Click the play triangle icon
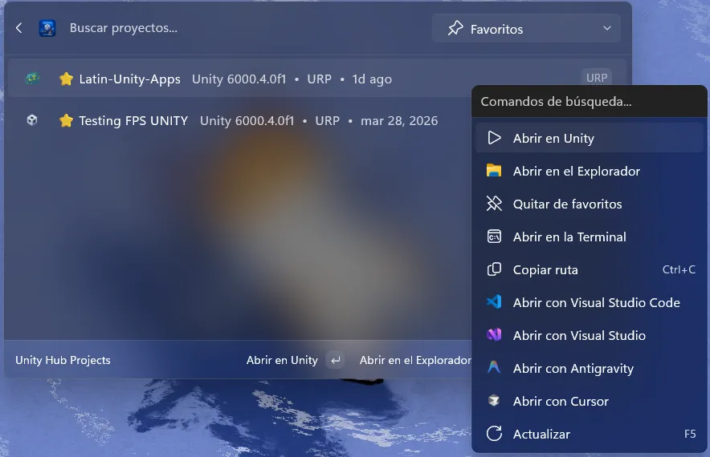This screenshot has width=710, height=457. [494, 138]
